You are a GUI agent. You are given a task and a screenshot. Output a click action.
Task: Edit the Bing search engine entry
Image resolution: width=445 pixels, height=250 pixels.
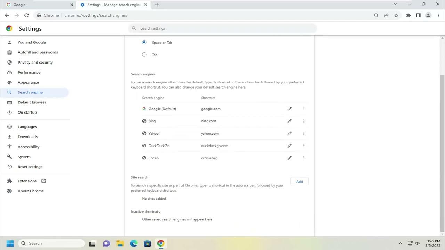(x=289, y=121)
